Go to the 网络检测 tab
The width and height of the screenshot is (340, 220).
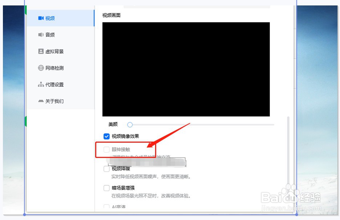61,68
